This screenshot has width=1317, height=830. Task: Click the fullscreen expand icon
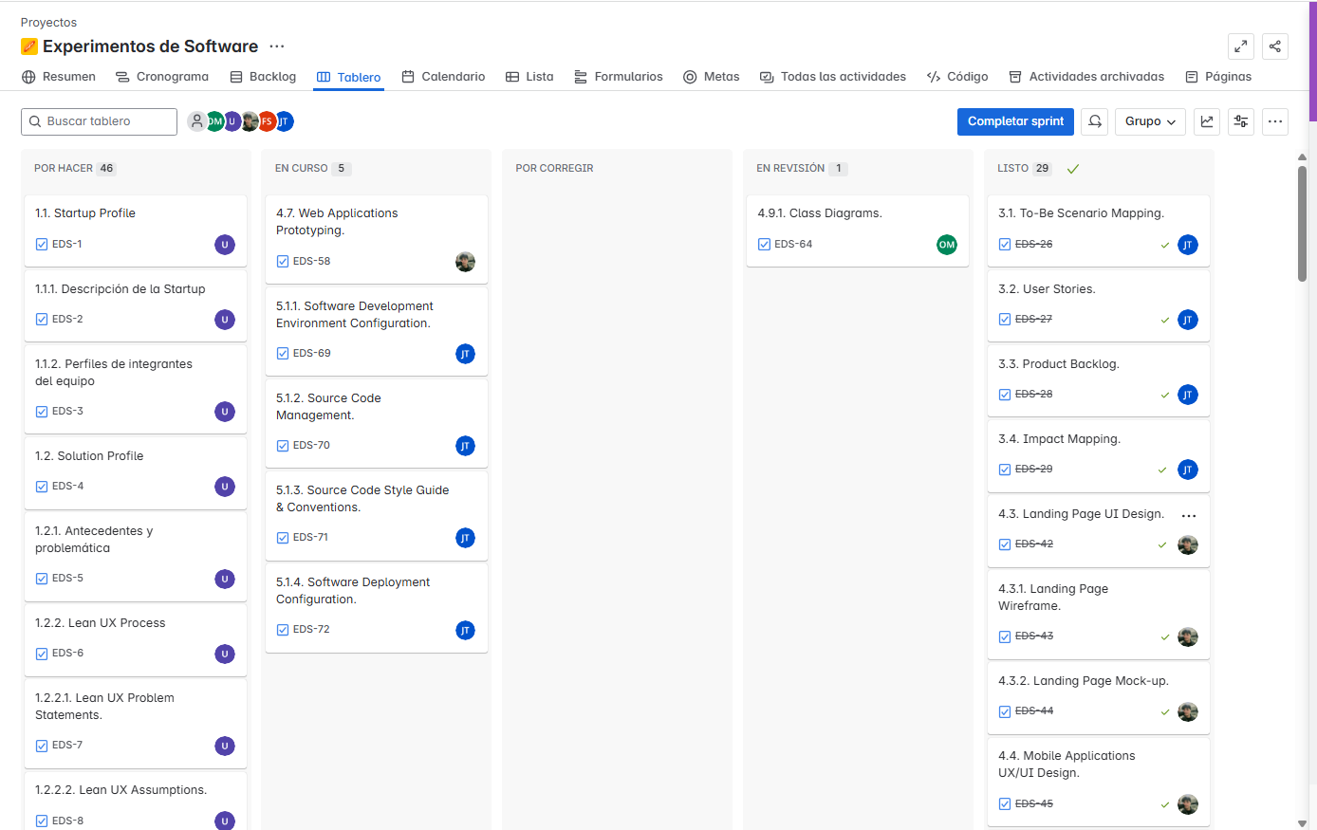click(1240, 46)
